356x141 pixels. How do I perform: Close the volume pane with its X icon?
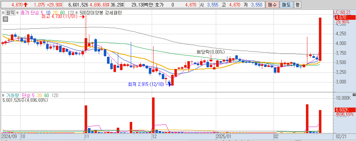tap(354, 95)
